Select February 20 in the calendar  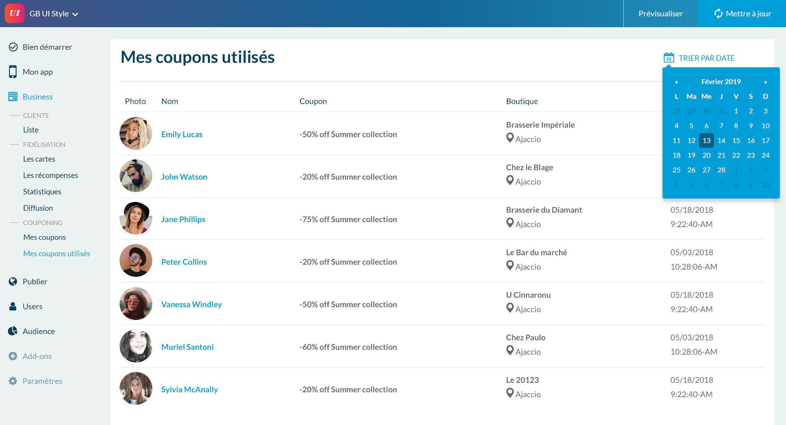(706, 155)
